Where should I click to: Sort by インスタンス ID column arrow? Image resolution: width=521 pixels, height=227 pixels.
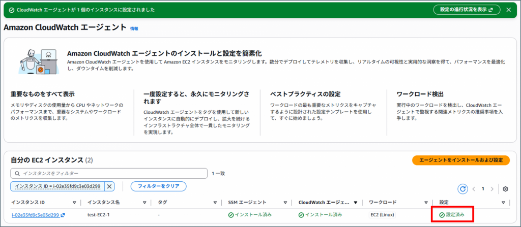point(74,203)
